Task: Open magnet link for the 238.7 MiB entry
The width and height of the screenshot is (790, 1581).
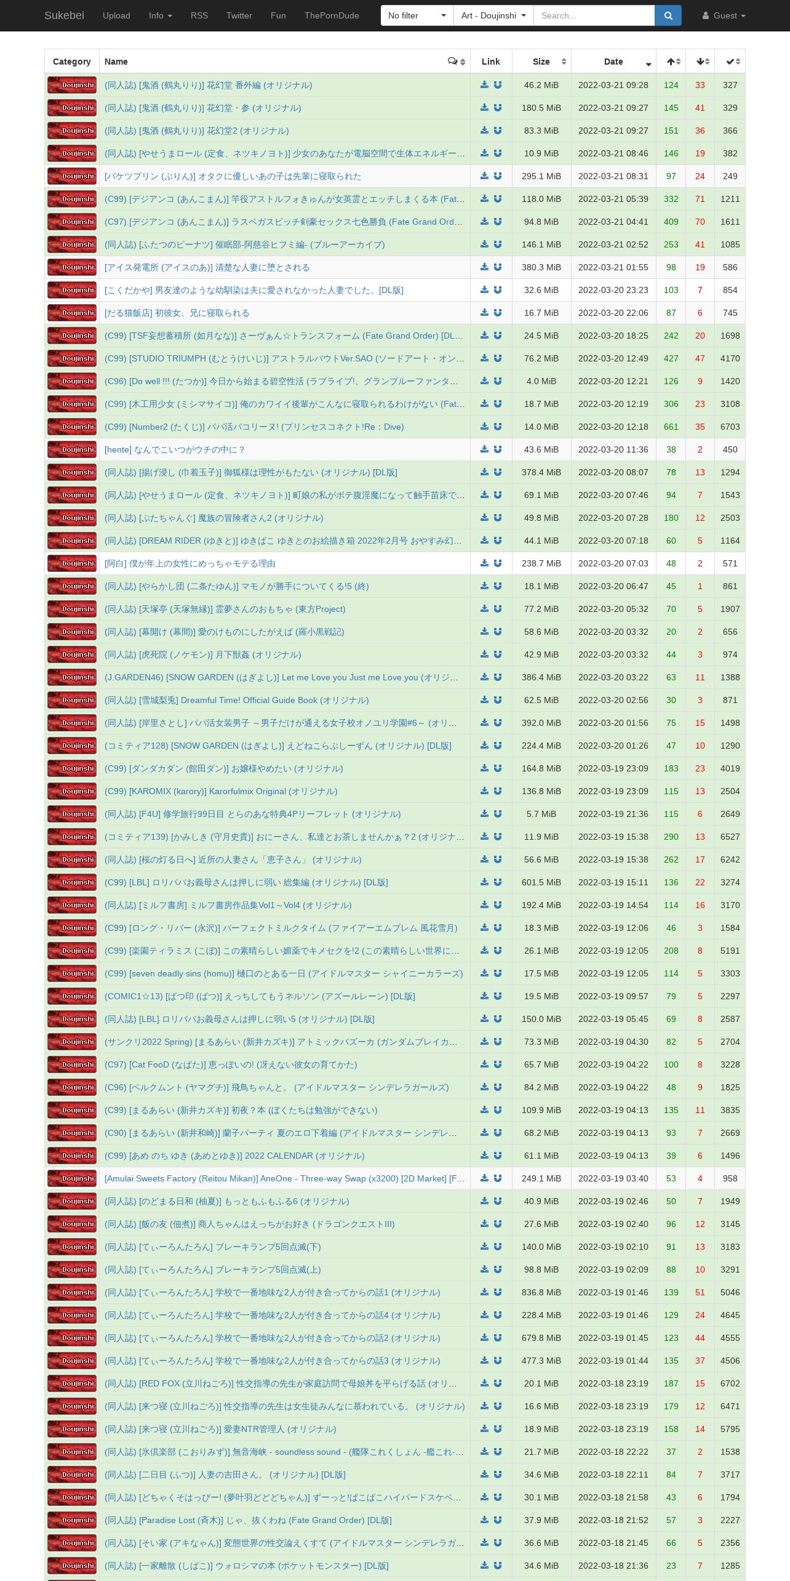Action: (498, 563)
